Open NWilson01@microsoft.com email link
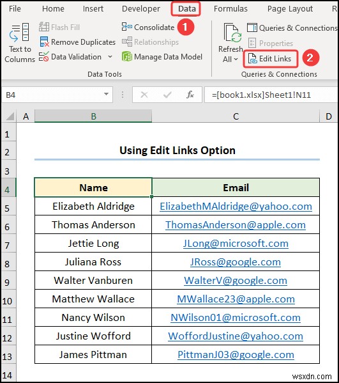Image resolution: width=339 pixels, height=383 pixels. coord(236,318)
